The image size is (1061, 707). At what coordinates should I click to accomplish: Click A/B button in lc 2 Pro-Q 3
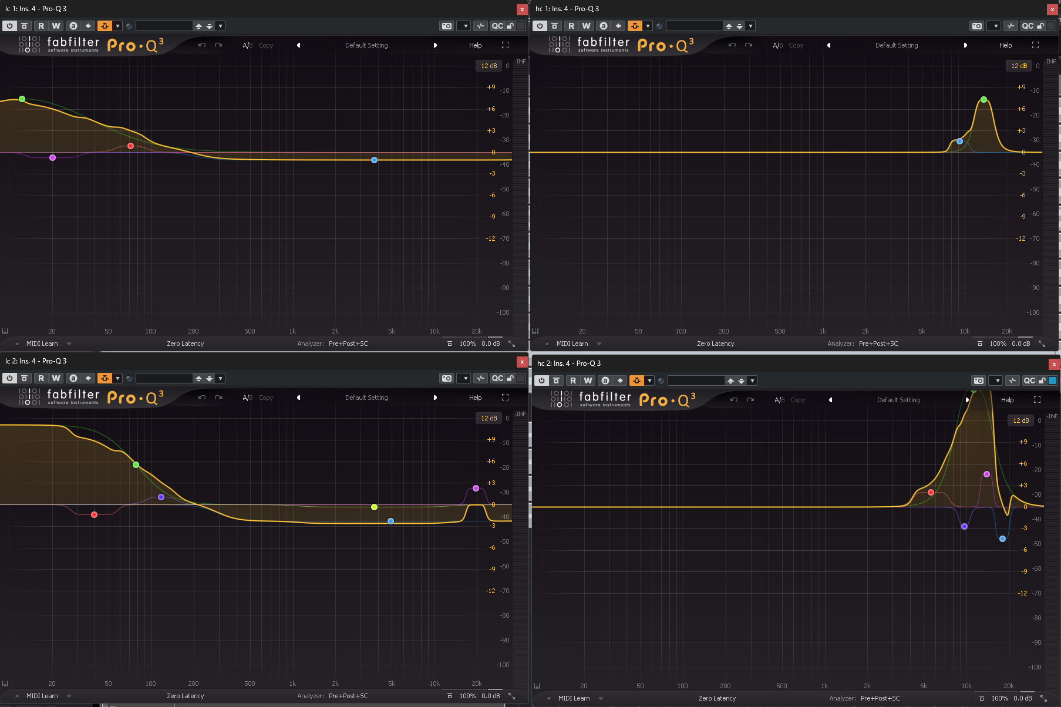tap(247, 398)
